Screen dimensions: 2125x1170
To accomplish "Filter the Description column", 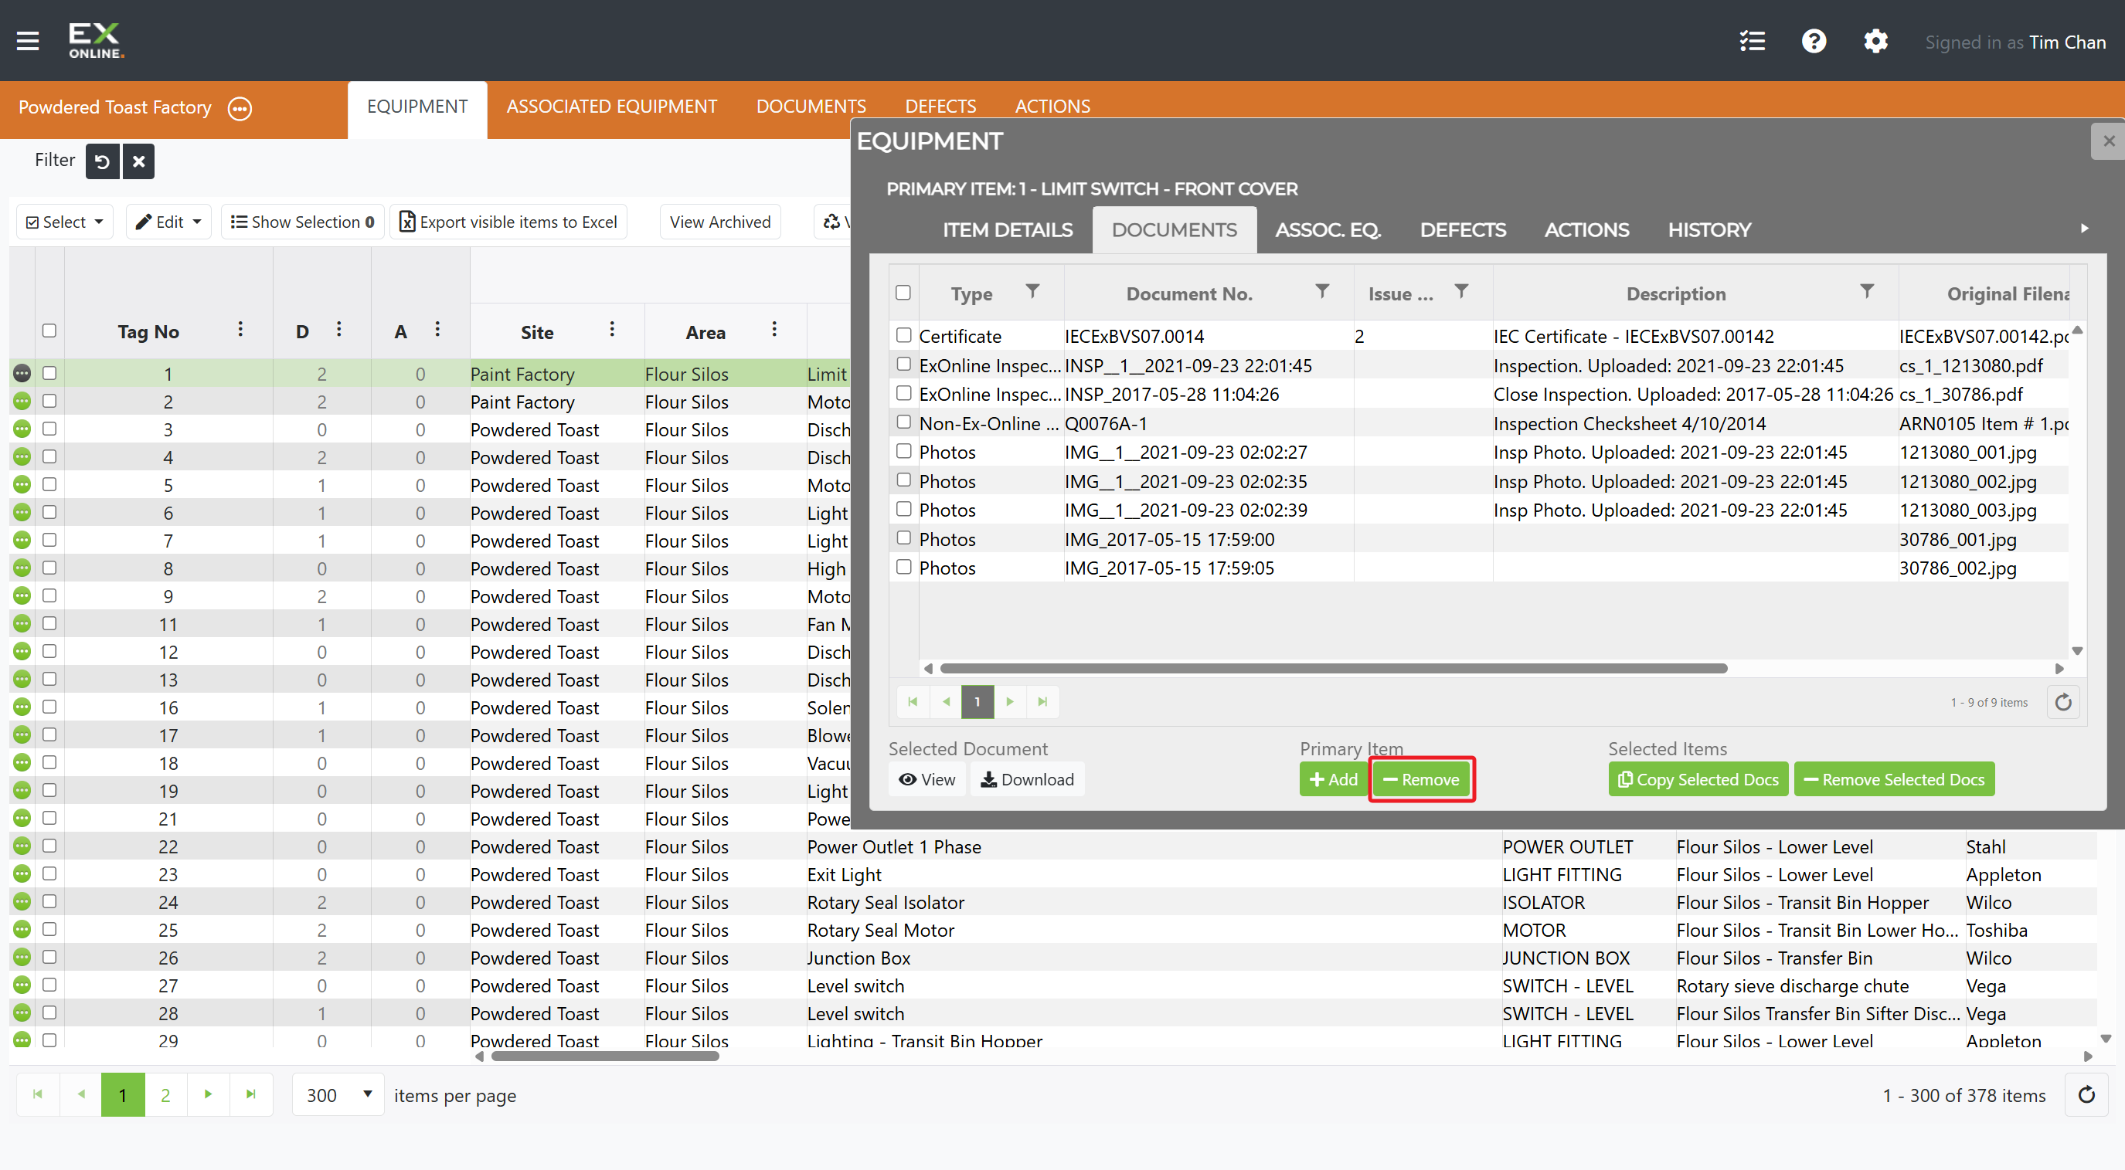I will [1867, 291].
